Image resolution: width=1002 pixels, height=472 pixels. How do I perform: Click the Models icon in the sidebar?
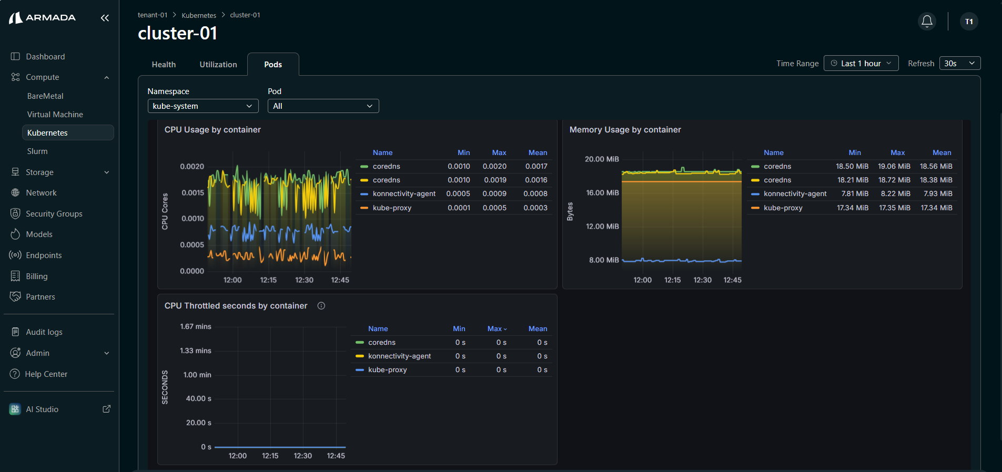point(15,234)
